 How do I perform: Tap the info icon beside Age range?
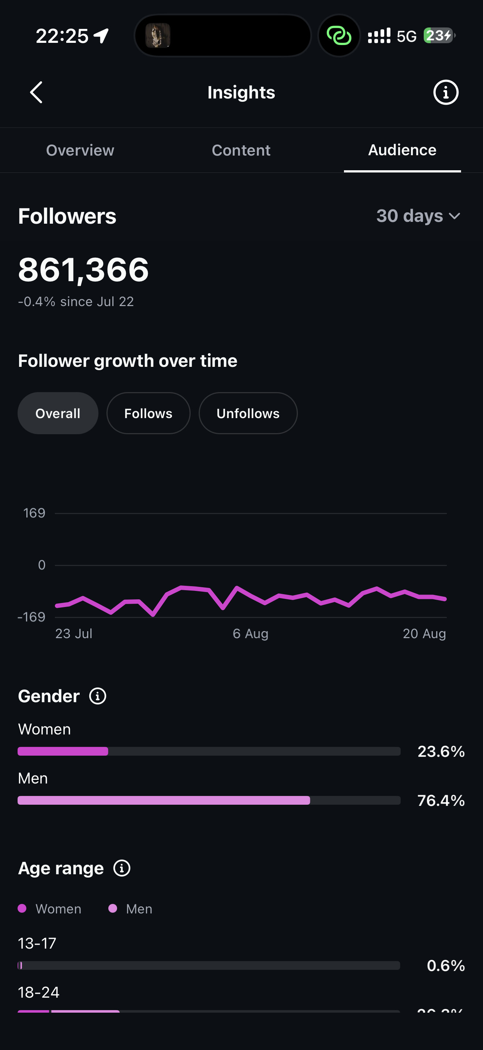click(122, 868)
